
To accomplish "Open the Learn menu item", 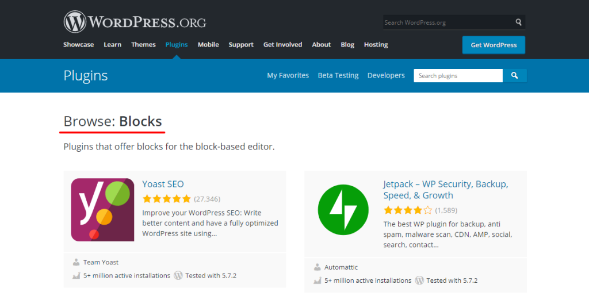I will (112, 44).
